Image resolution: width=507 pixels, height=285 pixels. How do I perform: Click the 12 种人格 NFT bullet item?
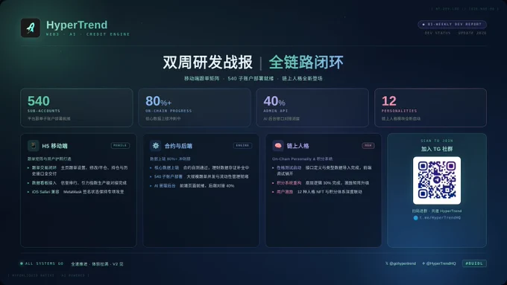point(318,192)
